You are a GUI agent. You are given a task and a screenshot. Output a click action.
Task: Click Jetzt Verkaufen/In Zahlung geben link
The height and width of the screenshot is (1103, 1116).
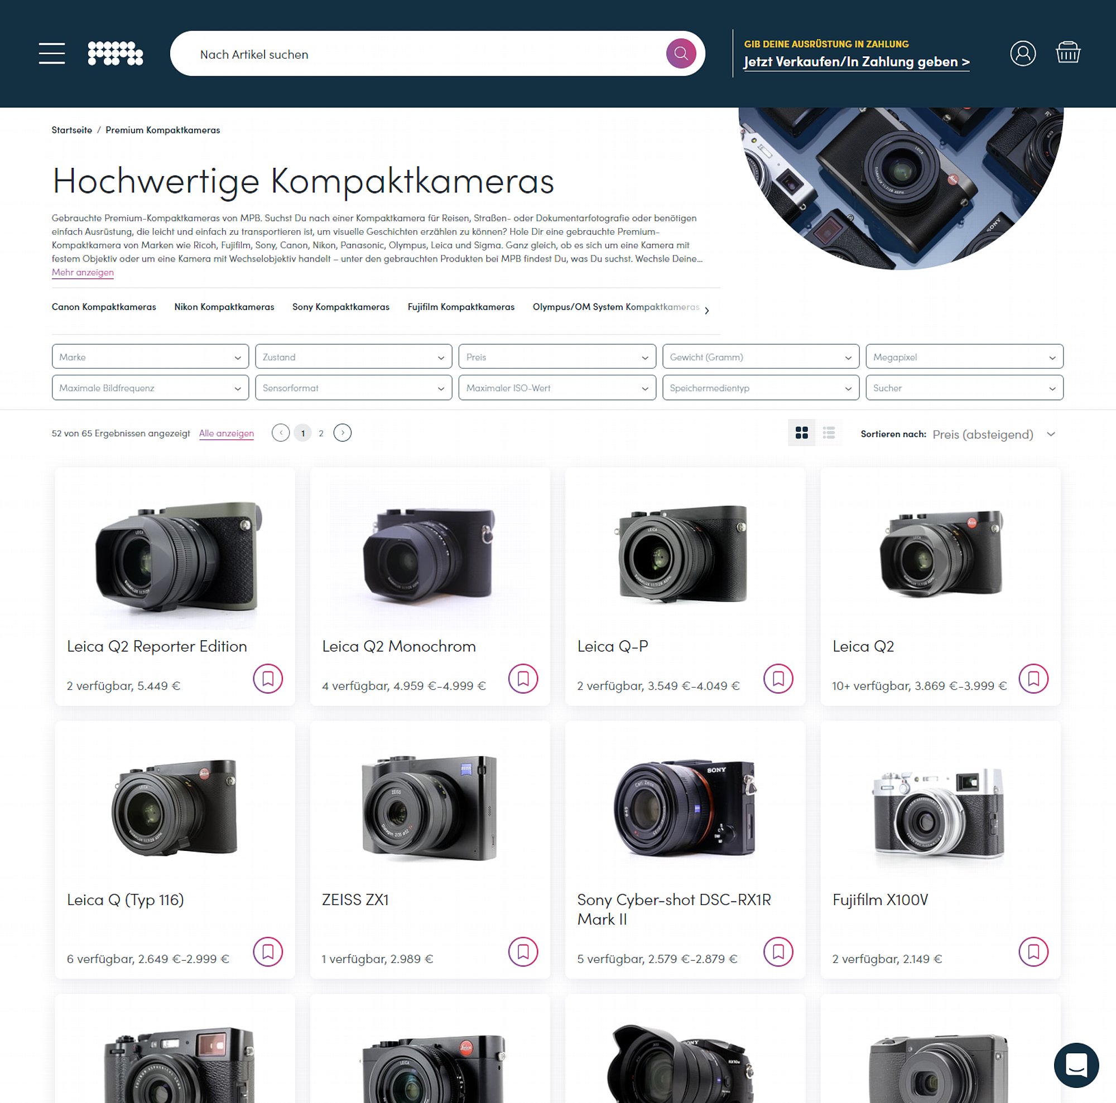856,62
